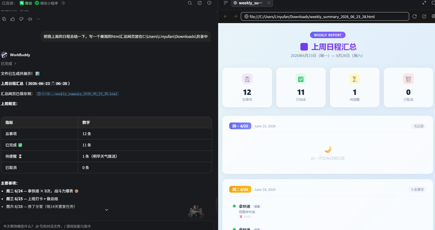Screen dimensions: 435x230
Task: Click the WorkBuddy avatar icon
Action: pyautogui.click(x=4, y=55)
